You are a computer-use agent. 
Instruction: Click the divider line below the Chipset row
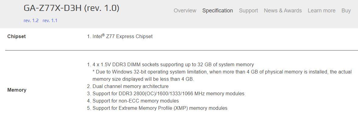point(181,50)
